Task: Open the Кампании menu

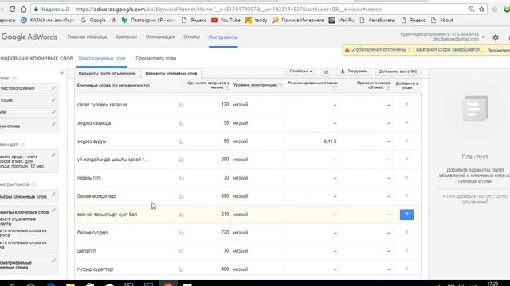Action: click(x=126, y=37)
